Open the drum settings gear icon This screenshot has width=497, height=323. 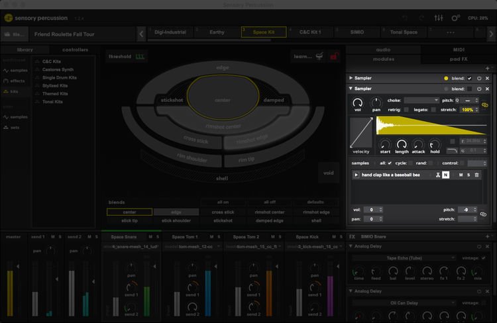pyautogui.click(x=455, y=18)
